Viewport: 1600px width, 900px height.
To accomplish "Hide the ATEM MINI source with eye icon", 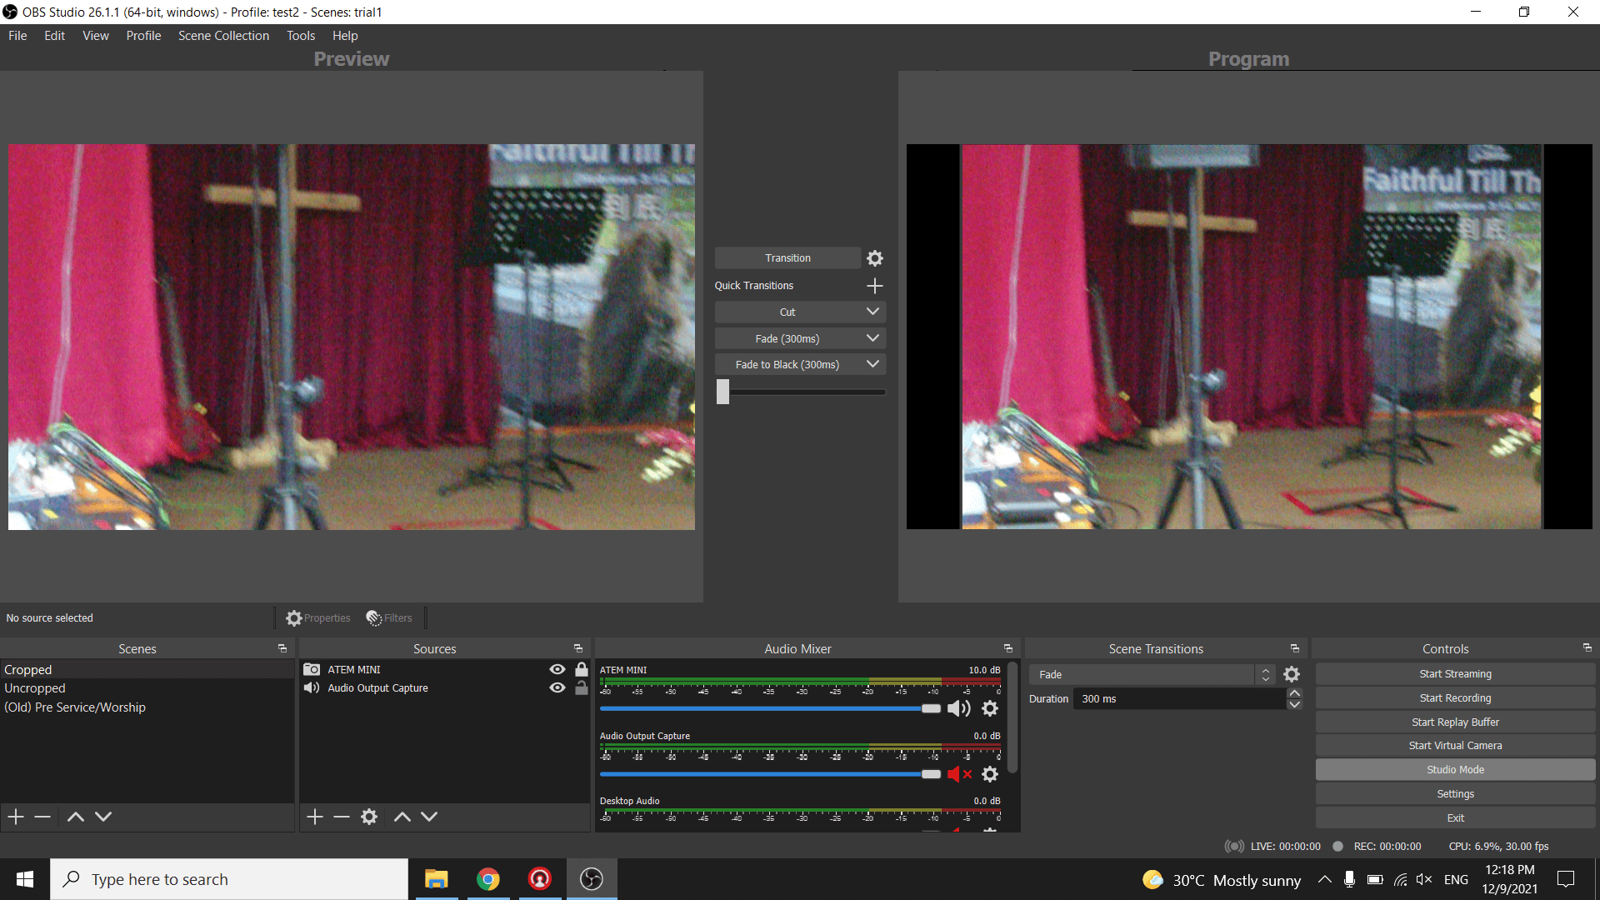I will 557,669.
